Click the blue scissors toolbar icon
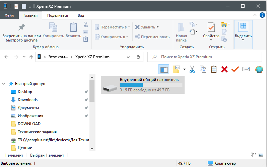 pos(192,69)
